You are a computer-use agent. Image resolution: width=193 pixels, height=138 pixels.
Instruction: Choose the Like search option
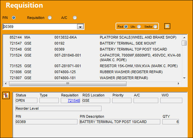point(139,27)
